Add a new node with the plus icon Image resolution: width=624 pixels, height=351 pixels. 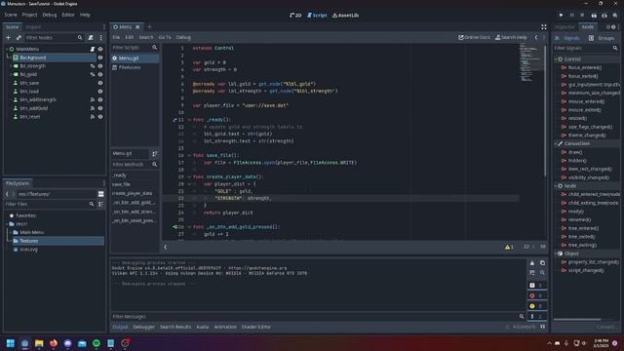click(x=9, y=37)
